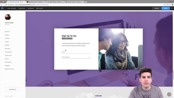Screen dimensions: 174x98
Task: Open Notification settings in sidebar
Action: [8, 62]
